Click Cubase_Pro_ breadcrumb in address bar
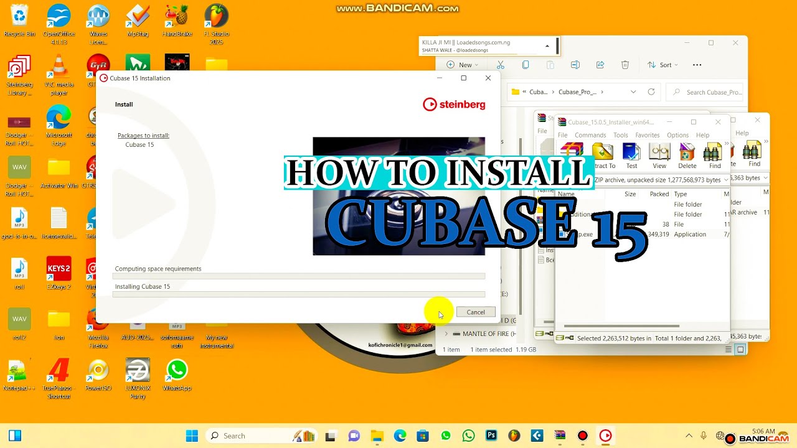The height and width of the screenshot is (448, 797). click(577, 92)
